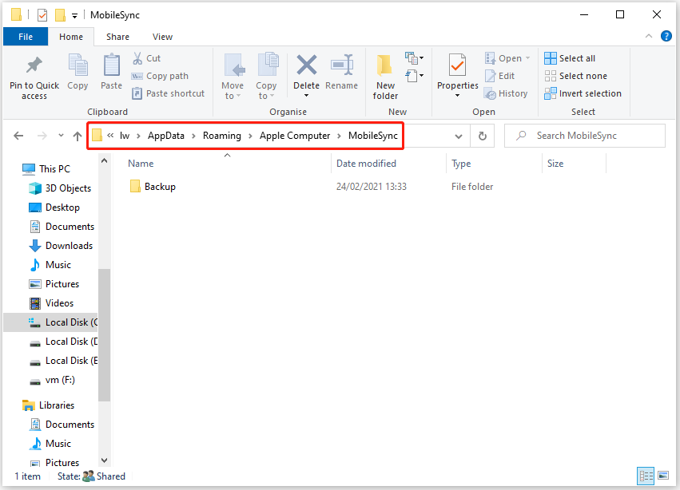Expand the Open button dropdown arrow
Screen dimensions: 680x490
(x=528, y=58)
